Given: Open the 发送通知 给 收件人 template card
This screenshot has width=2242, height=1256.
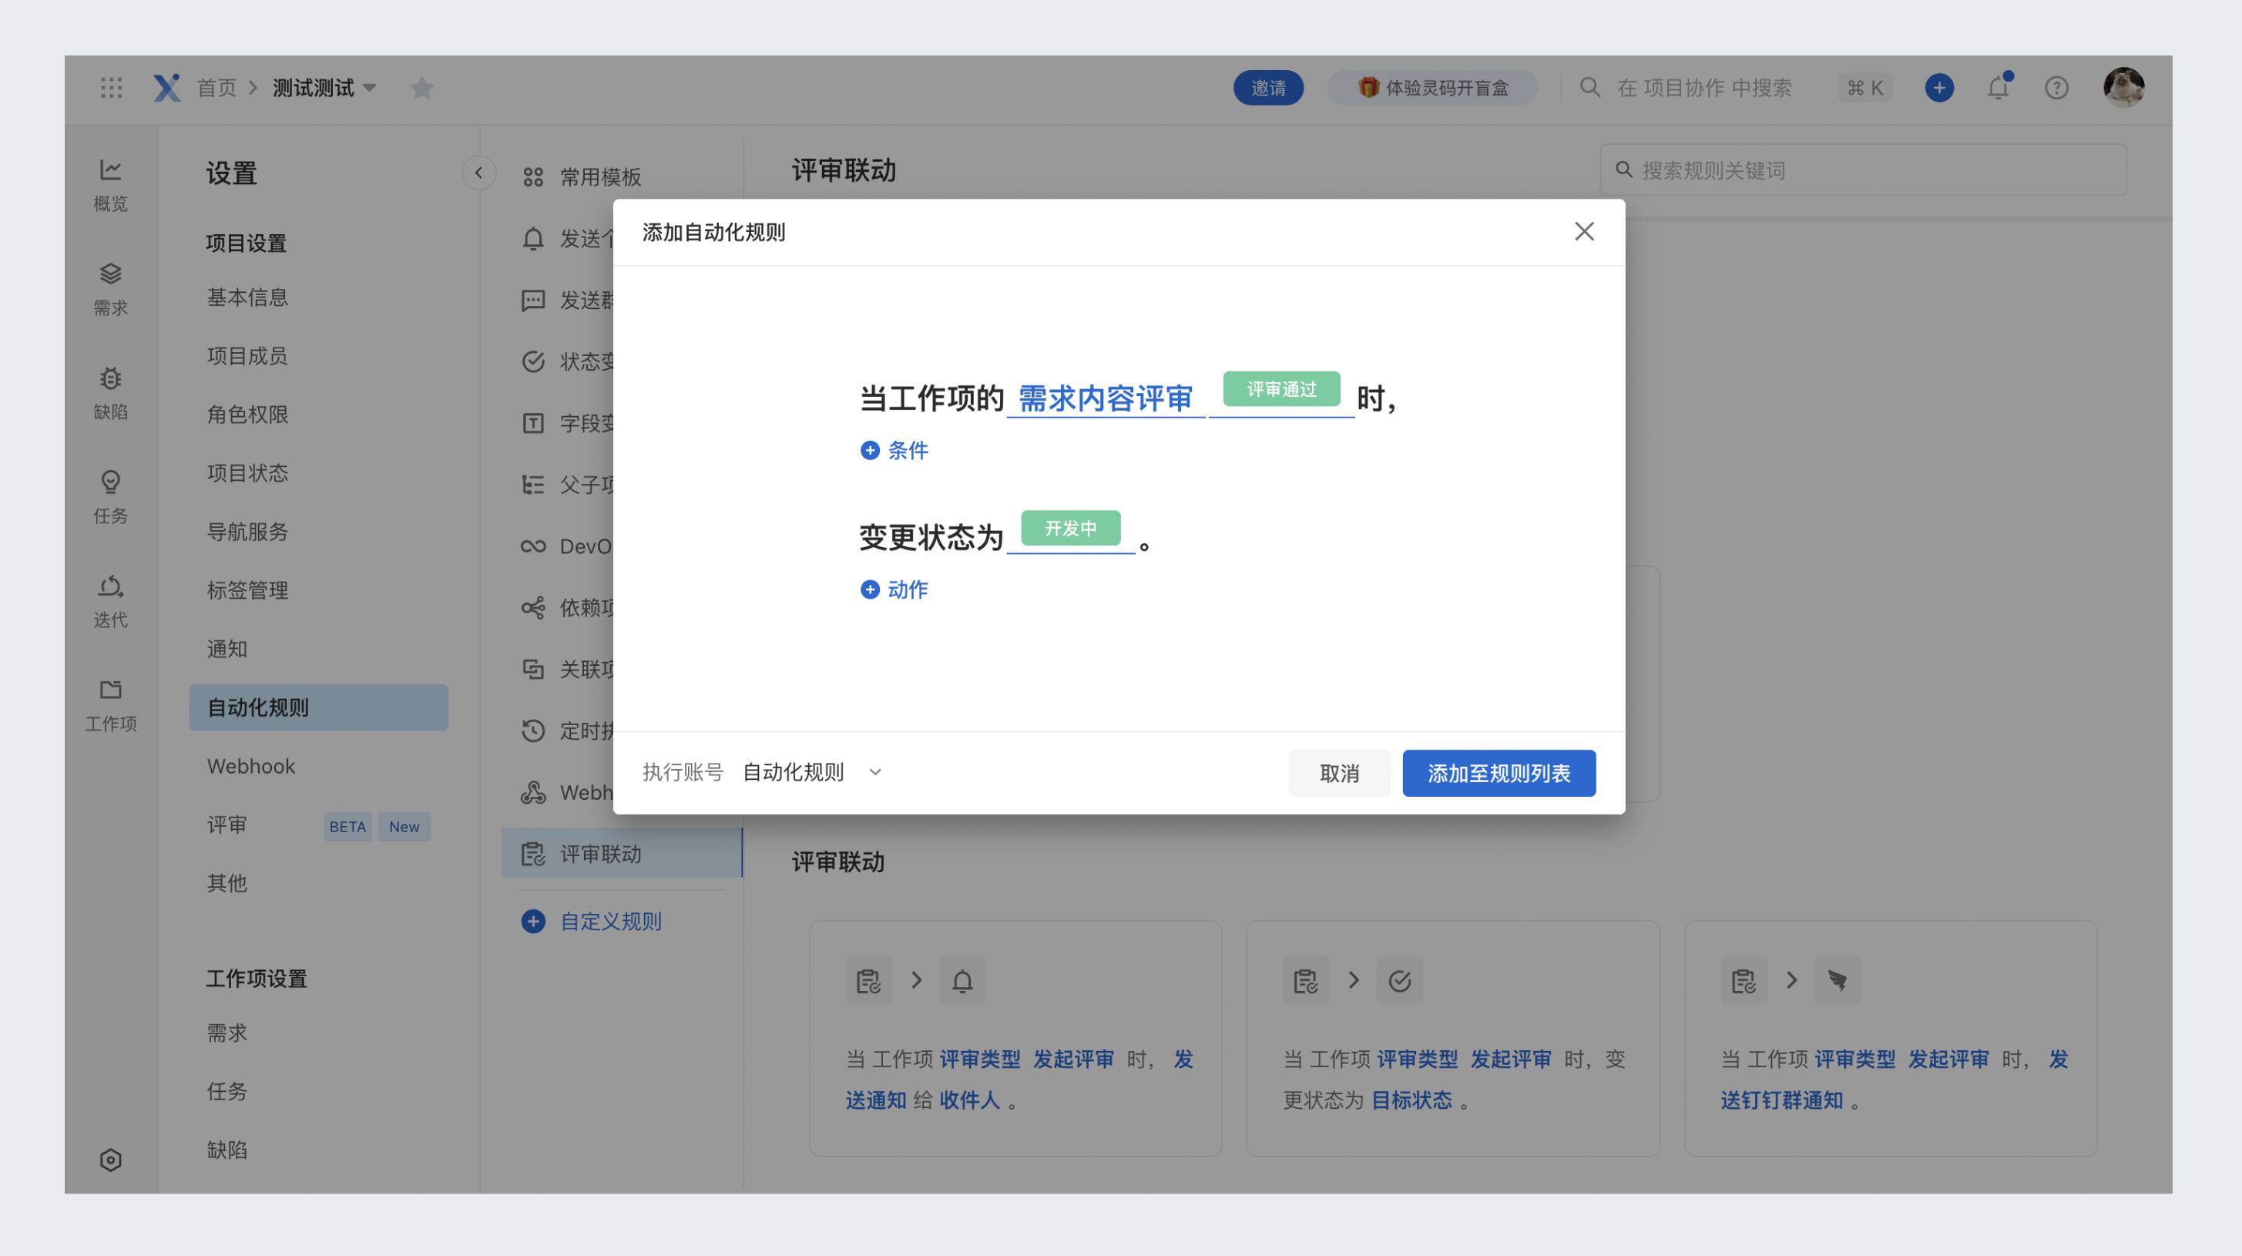Looking at the screenshot, I should 1015,1039.
